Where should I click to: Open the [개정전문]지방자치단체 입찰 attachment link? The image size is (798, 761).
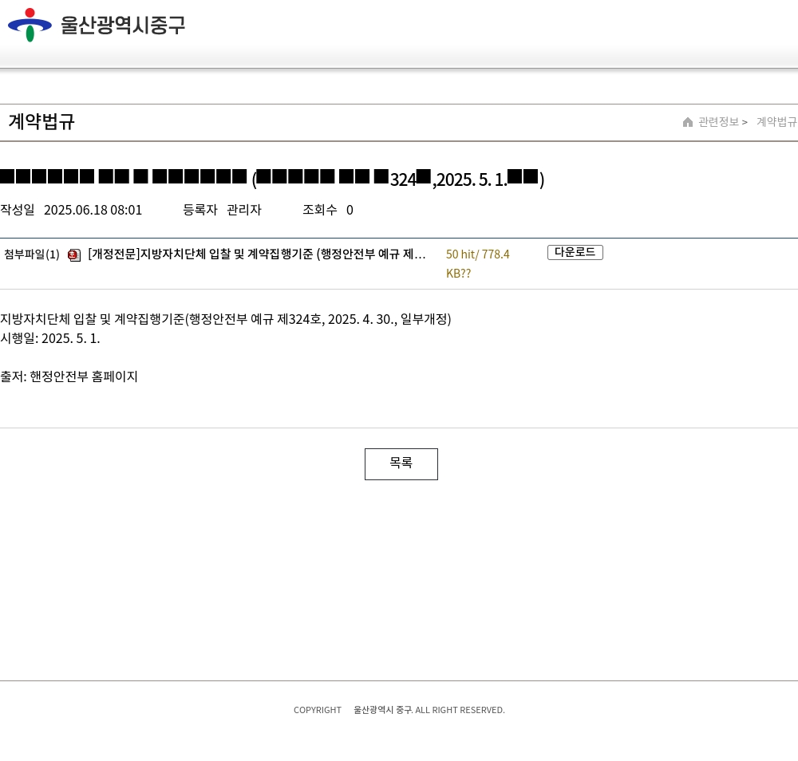pos(256,254)
